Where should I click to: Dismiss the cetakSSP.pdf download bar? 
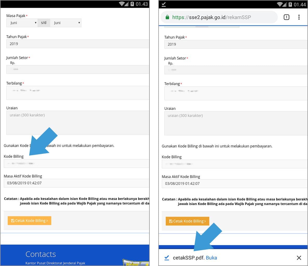pos(299,258)
